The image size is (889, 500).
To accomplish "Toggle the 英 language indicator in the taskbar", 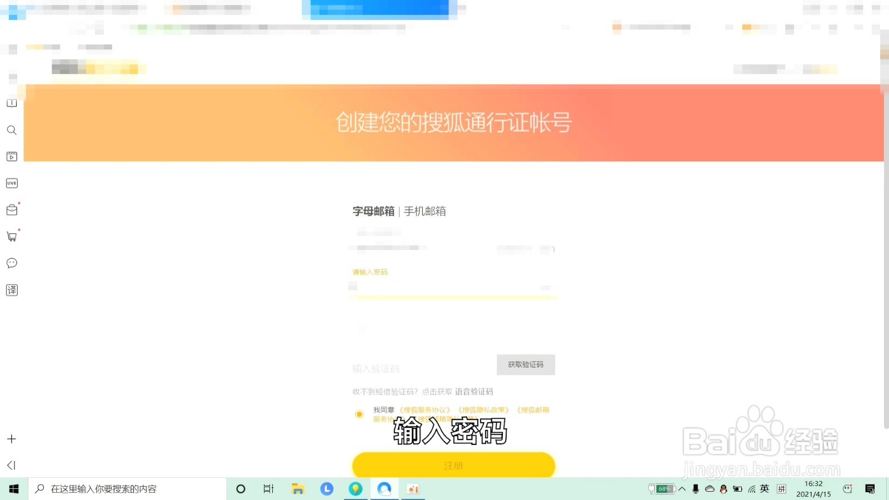I will tap(764, 489).
